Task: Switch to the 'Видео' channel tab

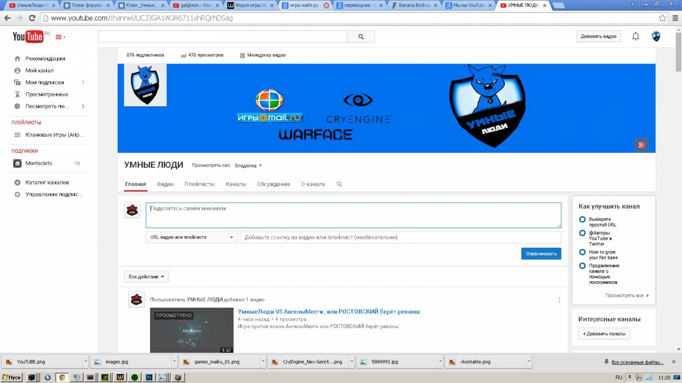Action: pos(165,184)
